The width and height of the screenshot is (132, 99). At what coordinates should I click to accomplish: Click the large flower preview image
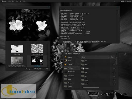tap(28, 25)
